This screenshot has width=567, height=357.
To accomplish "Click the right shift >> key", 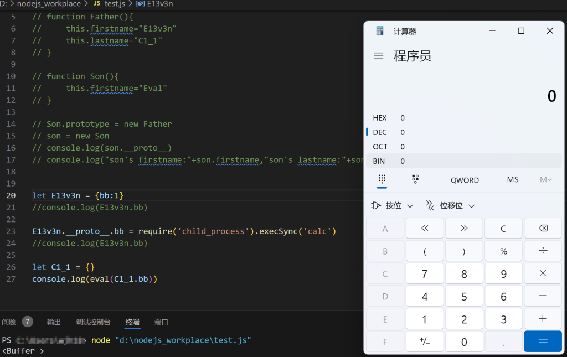I will [x=464, y=229].
